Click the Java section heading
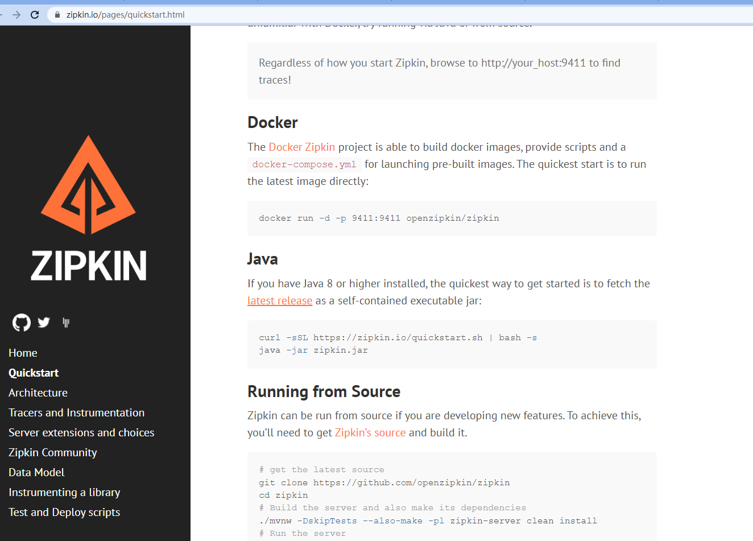 (x=263, y=259)
